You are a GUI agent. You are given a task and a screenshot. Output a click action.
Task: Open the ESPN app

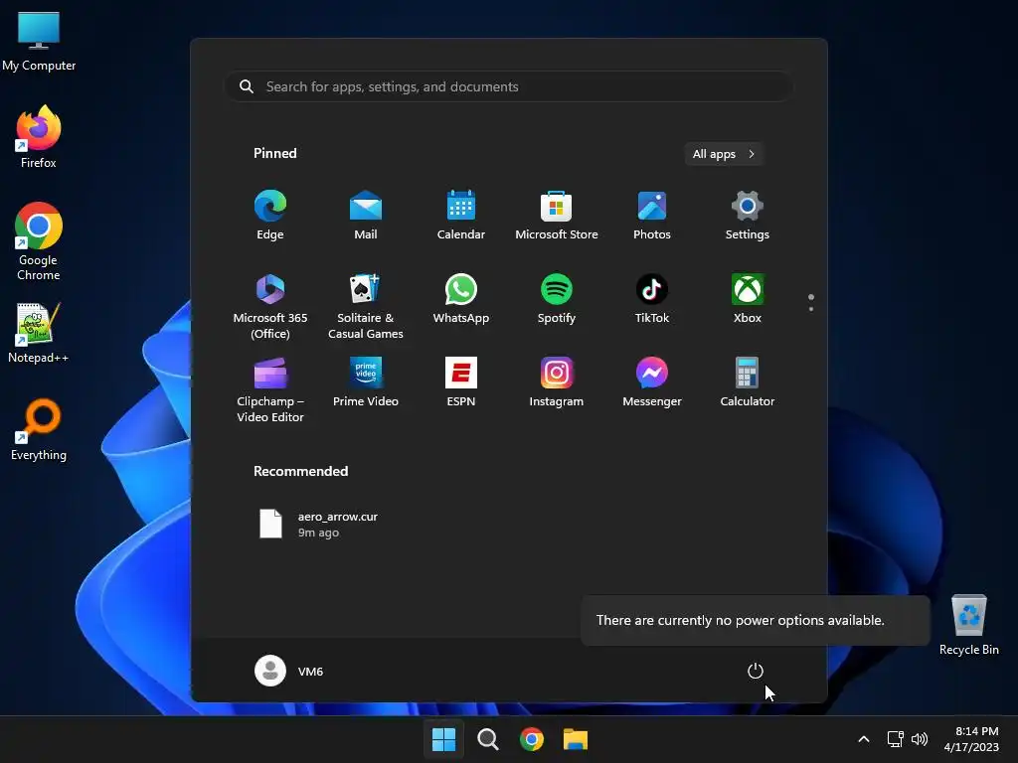pos(461,382)
